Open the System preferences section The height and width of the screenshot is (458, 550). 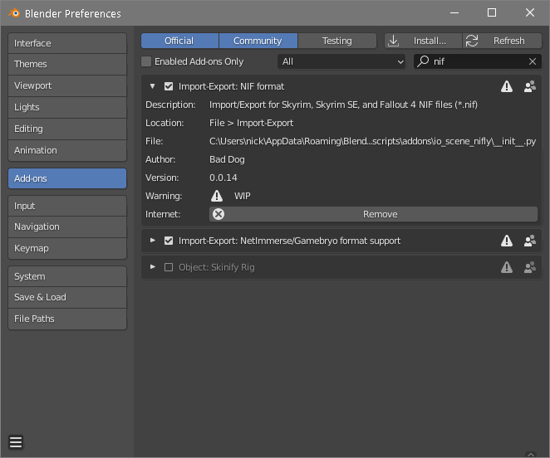tap(67, 276)
